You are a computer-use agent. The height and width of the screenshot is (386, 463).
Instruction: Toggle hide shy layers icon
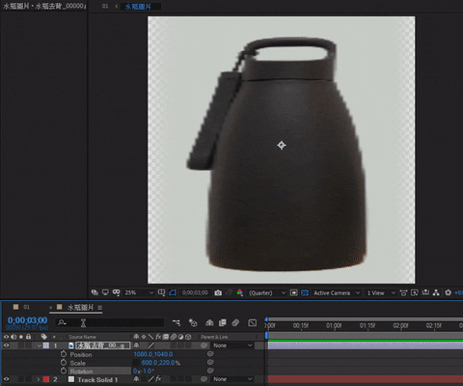point(209,322)
